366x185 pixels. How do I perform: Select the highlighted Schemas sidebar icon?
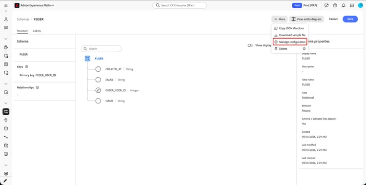click(x=6, y=111)
